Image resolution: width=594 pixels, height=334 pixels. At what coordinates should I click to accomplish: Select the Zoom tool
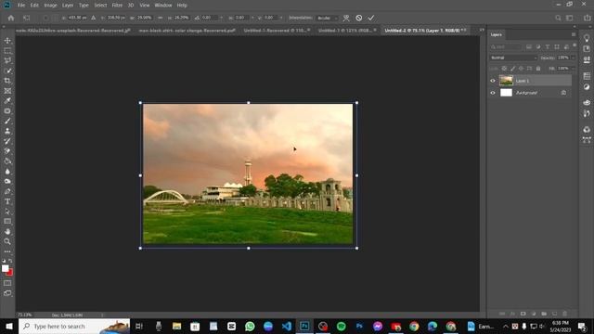point(7,241)
